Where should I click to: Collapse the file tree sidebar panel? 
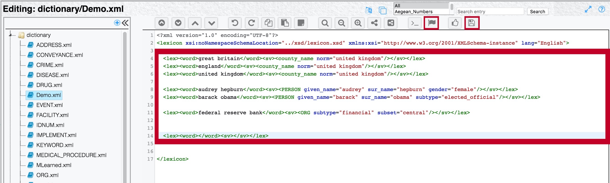[125, 23]
